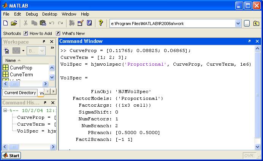Click the MATLAB Start button

click(11, 156)
